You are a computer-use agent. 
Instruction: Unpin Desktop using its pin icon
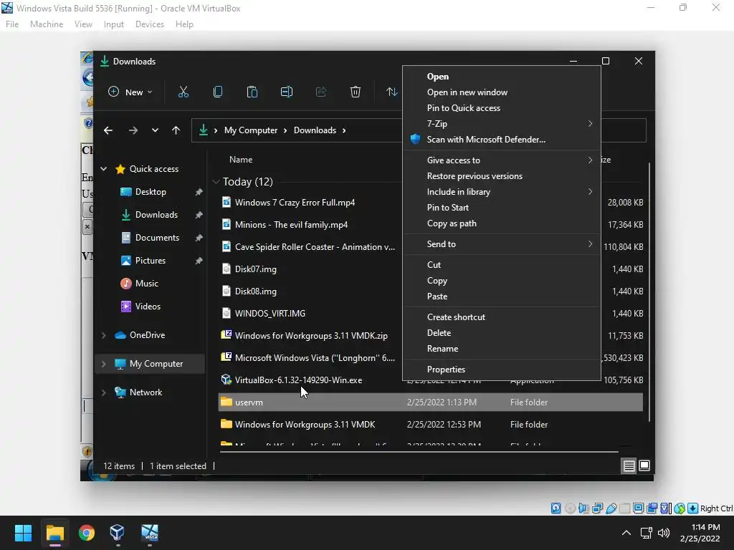[199, 192]
